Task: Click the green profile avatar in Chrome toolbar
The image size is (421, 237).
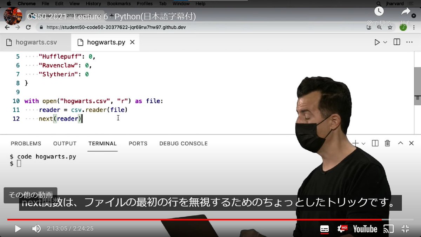Action: pos(403,27)
